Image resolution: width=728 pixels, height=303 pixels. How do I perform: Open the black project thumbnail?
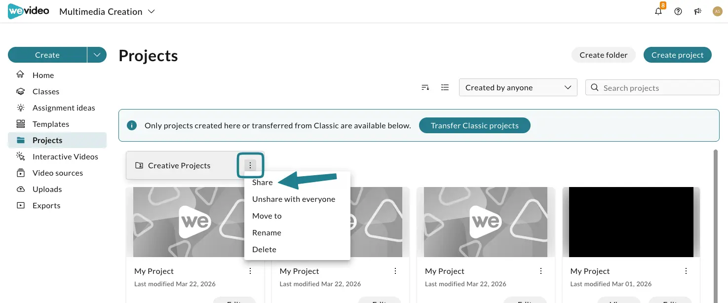(631, 222)
